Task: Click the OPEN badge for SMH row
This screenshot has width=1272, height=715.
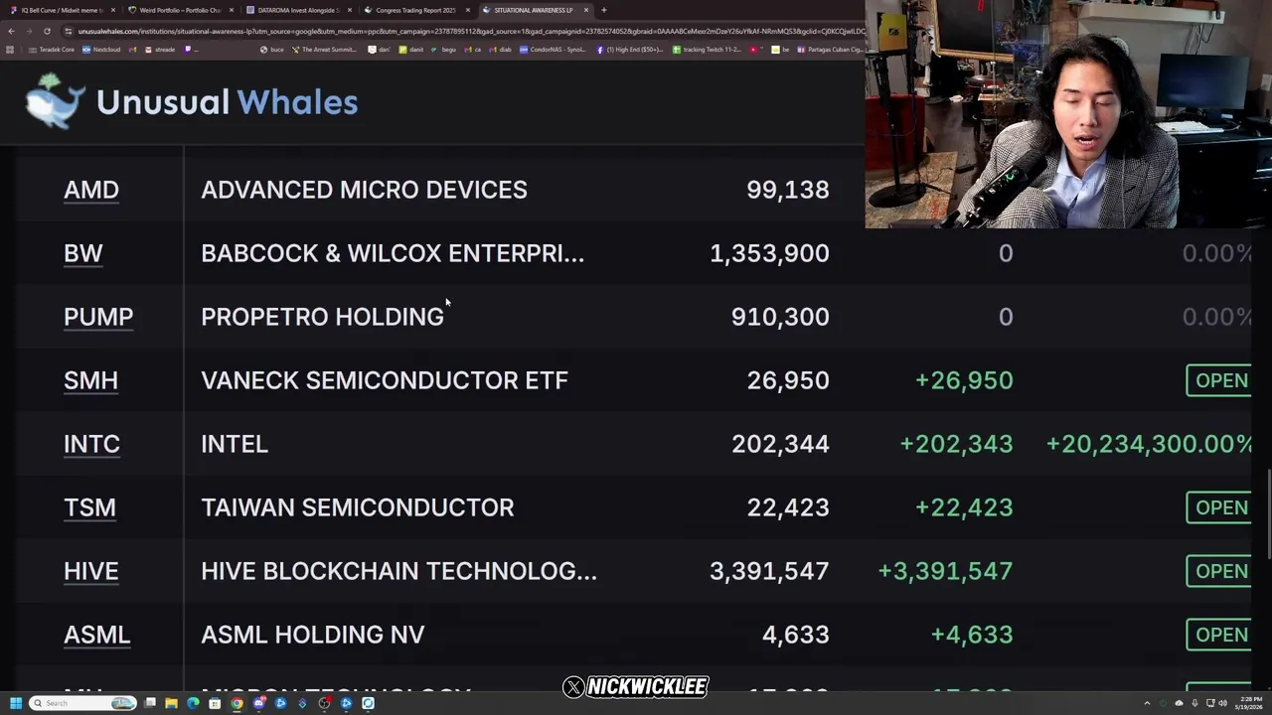Action: [1221, 380]
